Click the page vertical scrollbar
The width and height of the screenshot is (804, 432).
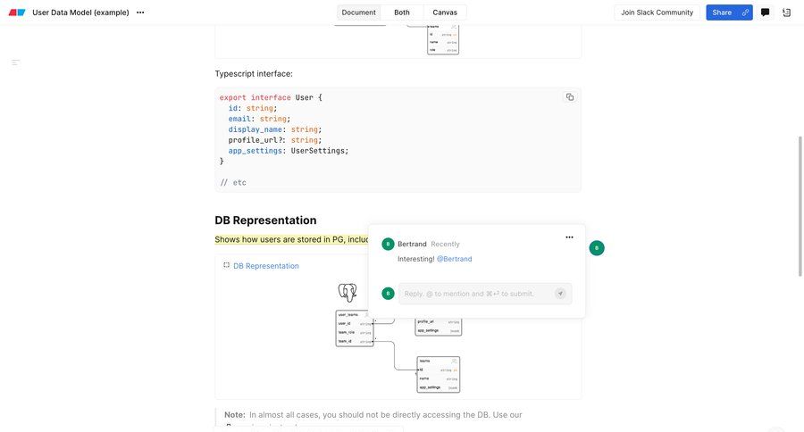tap(800, 206)
